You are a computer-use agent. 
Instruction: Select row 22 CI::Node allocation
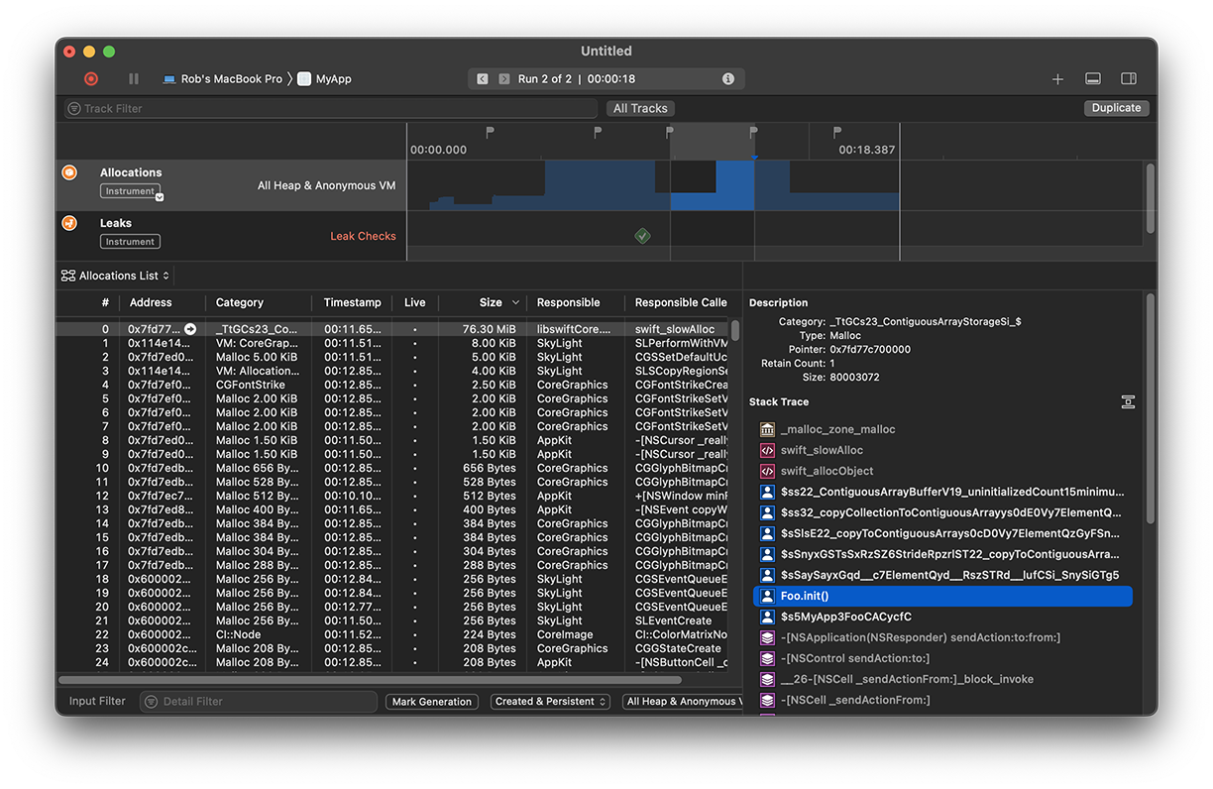[x=391, y=634]
